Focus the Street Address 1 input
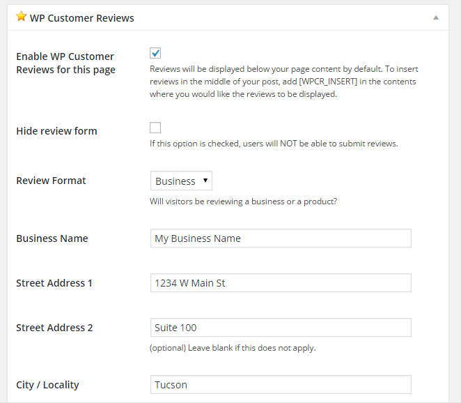 [281, 283]
